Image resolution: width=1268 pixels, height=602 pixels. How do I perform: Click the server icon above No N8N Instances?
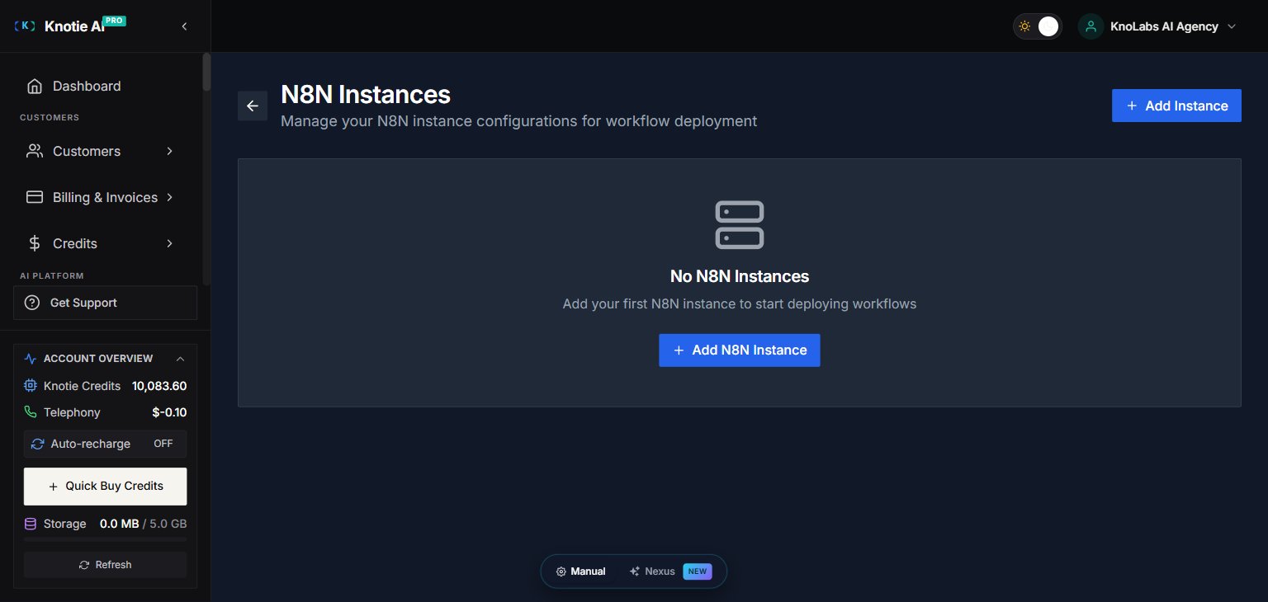[739, 224]
